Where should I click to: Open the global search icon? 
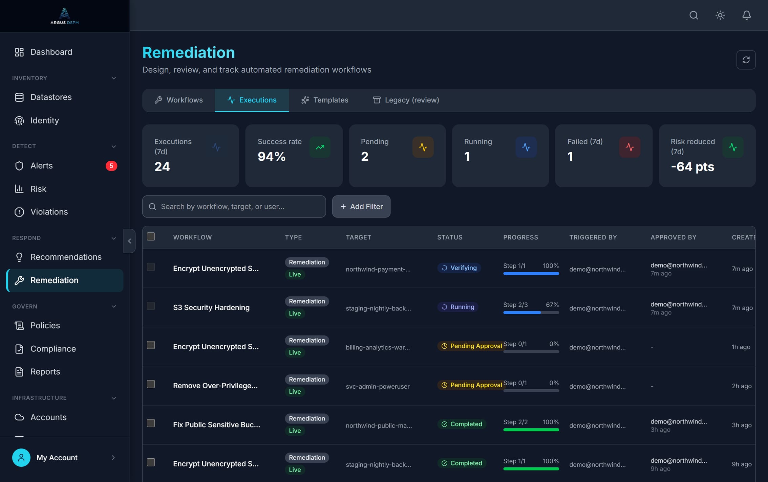pyautogui.click(x=694, y=15)
